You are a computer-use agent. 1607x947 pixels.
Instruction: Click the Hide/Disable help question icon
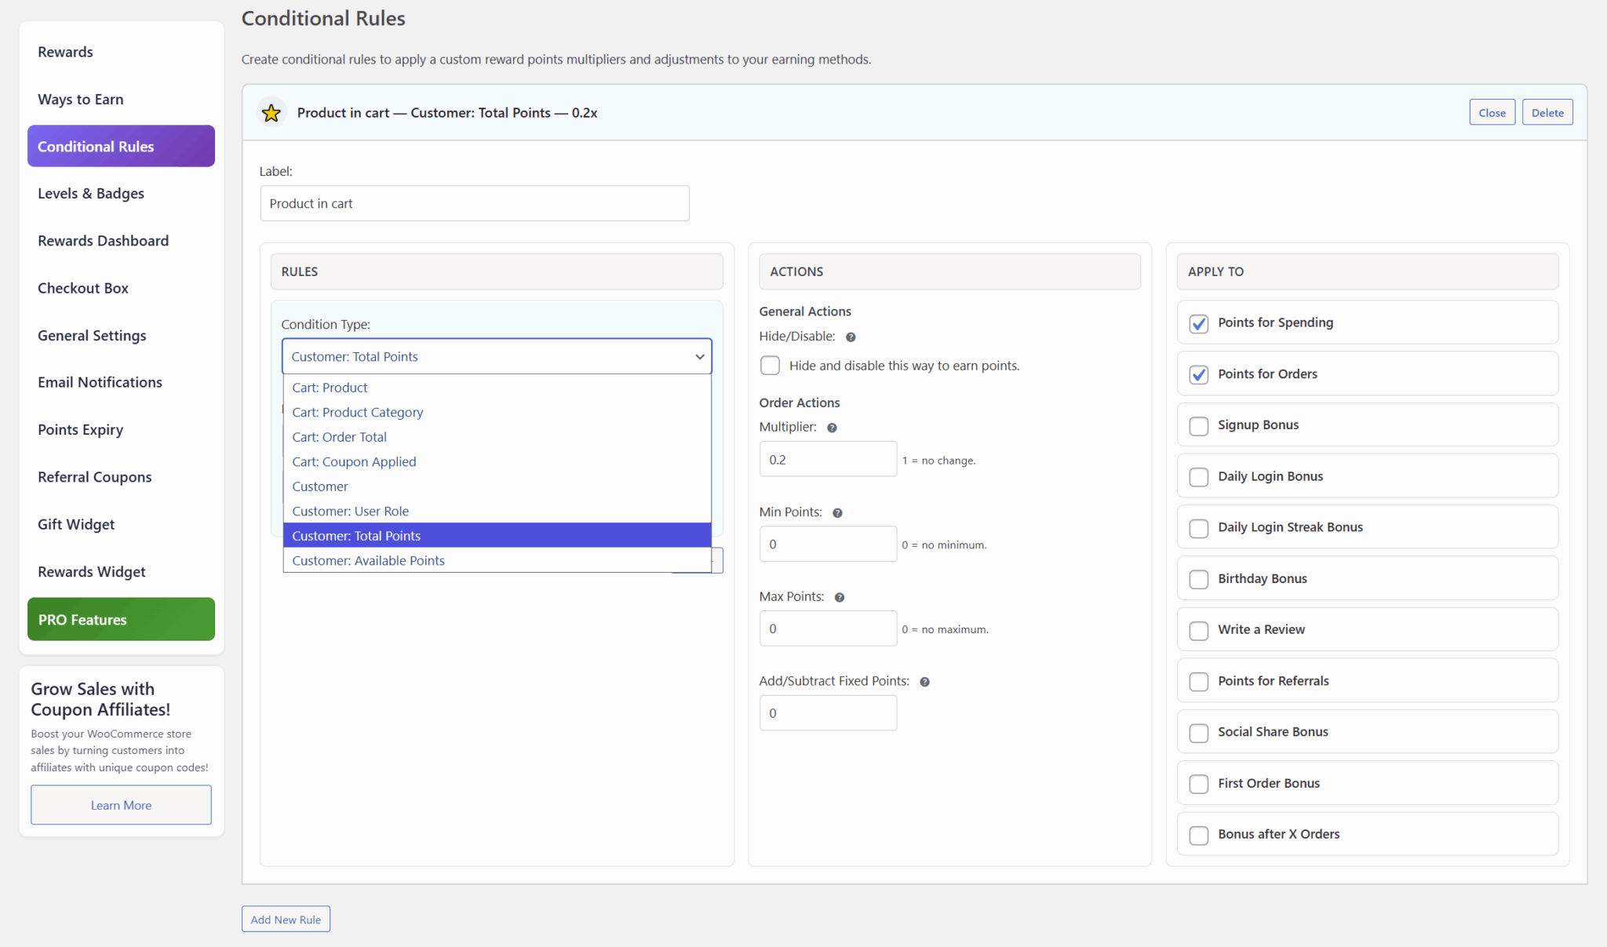[x=851, y=337]
